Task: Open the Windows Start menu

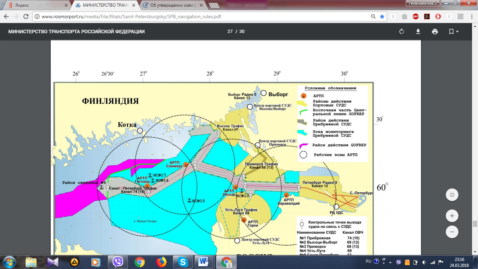Action: [9, 262]
